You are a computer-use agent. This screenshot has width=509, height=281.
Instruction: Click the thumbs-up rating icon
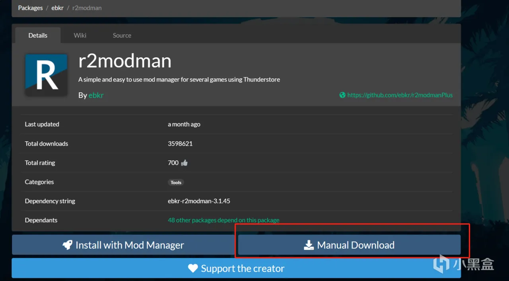[184, 163]
